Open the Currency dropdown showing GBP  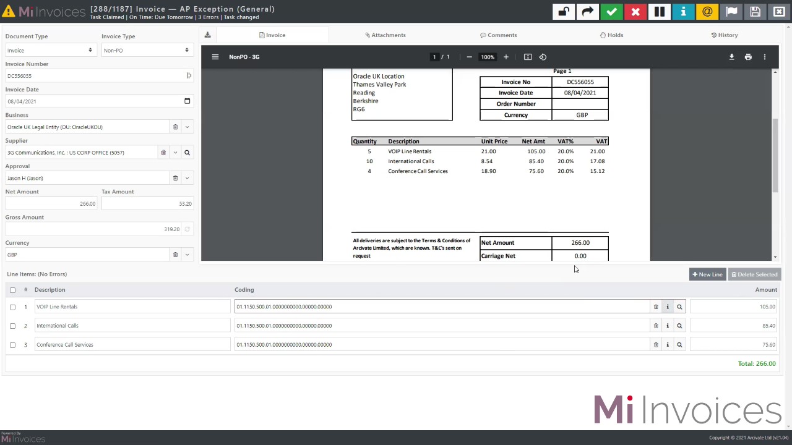click(x=186, y=254)
